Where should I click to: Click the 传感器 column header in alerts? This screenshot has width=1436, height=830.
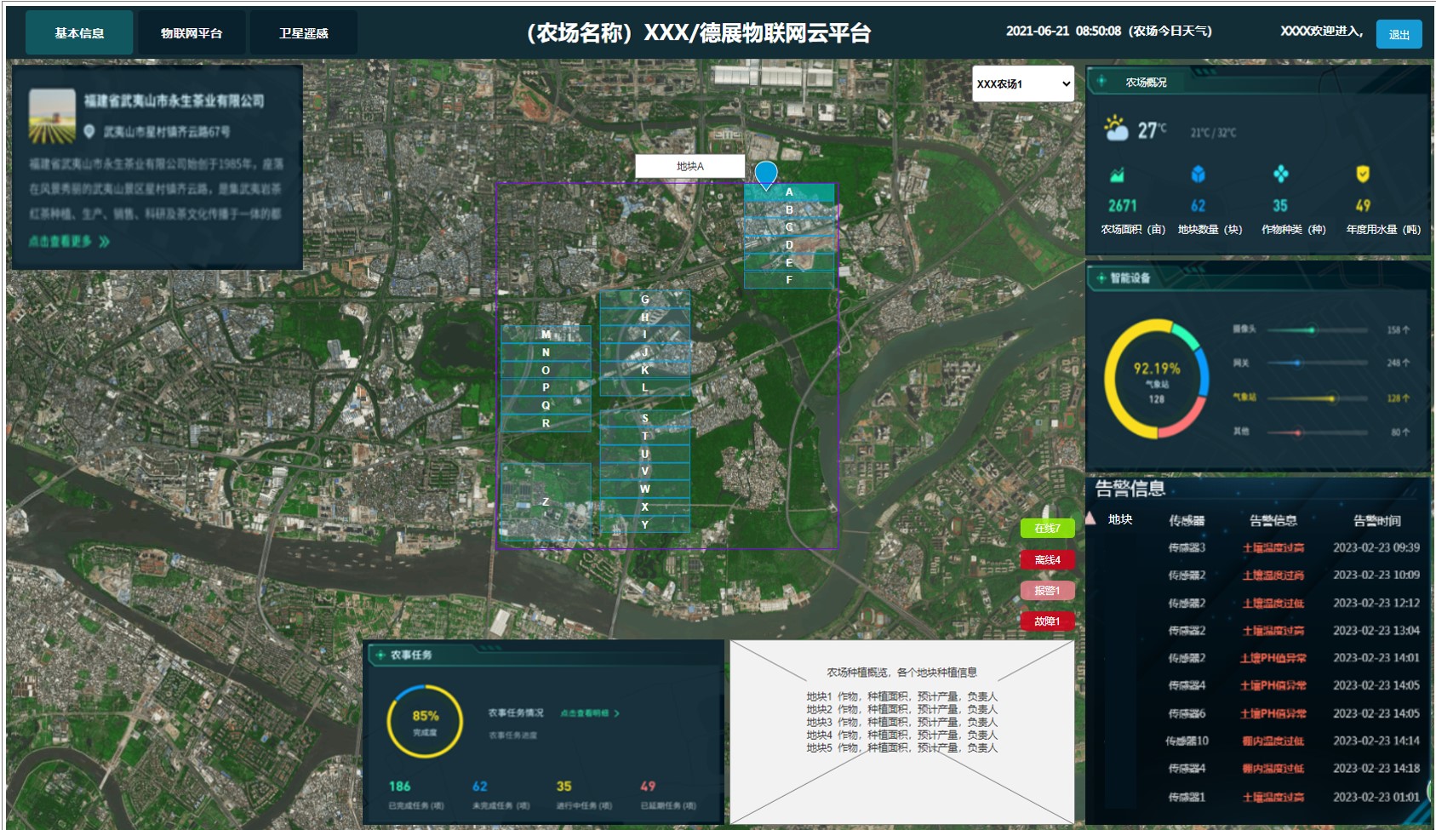coord(1187,520)
